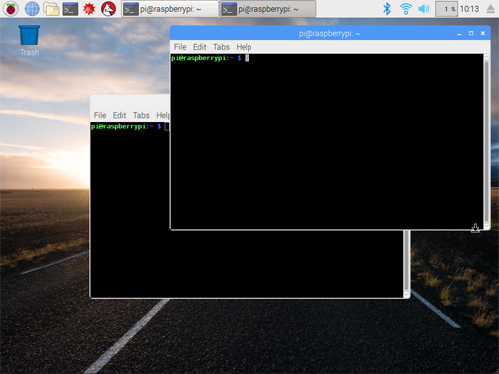Open Edit menu in back terminal
The width and height of the screenshot is (499, 374).
coord(119,115)
